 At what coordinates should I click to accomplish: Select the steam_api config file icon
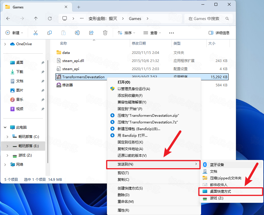[x=59, y=69]
